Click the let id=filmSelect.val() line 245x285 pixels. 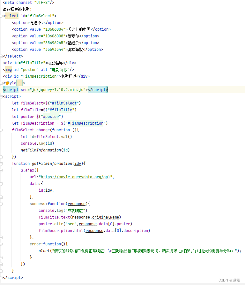click(46, 137)
